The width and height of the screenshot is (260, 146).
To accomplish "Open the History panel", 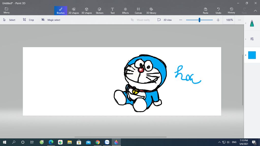I will 231,11.
